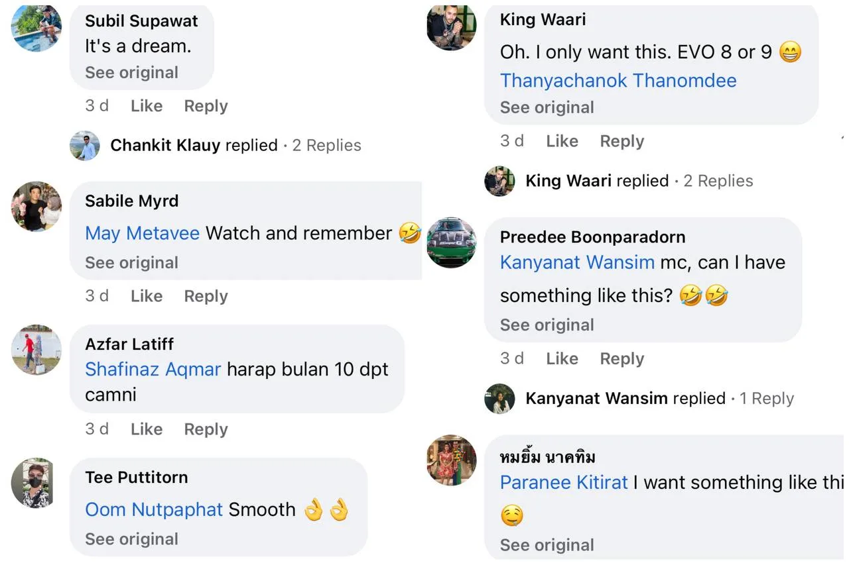
Task: Click small Kanyanat Wansim reply avatar
Action: coord(499,399)
